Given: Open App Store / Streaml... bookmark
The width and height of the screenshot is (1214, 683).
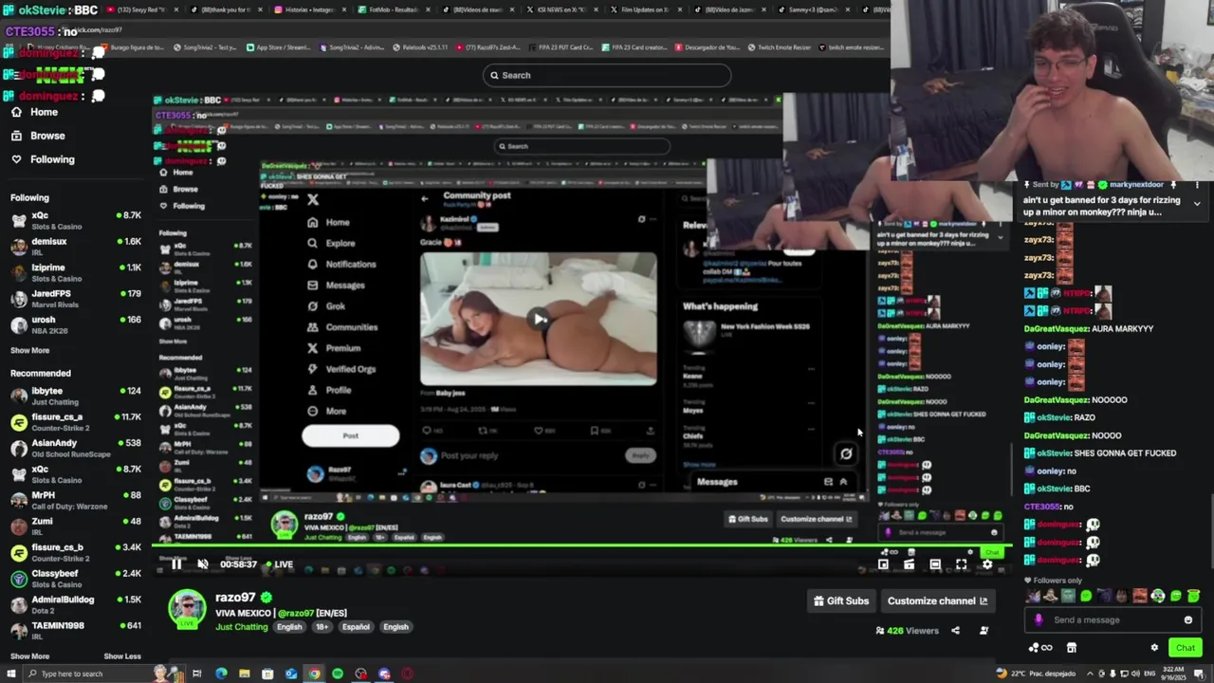Looking at the screenshot, I should click(x=280, y=47).
